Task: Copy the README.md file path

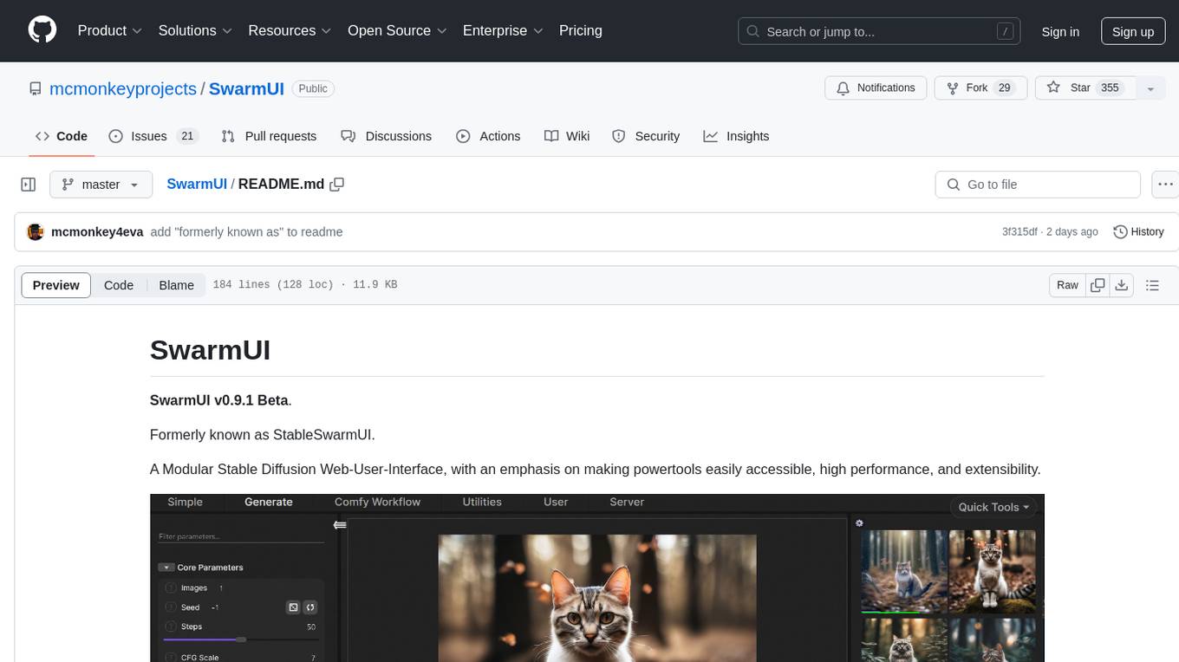Action: coord(337,184)
